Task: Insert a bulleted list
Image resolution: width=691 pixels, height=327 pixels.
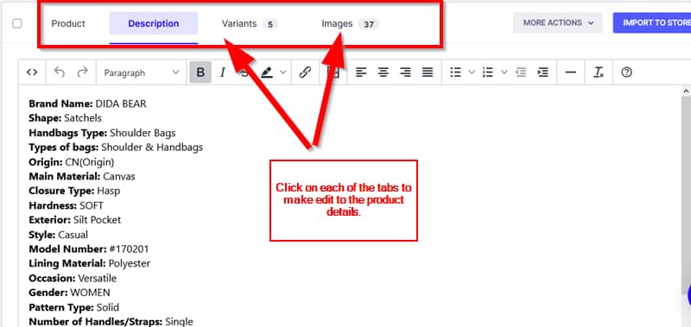Action: (456, 72)
